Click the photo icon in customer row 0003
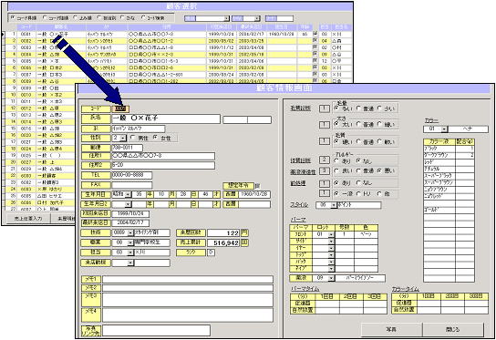The height and width of the screenshot is (340, 496). point(315,47)
